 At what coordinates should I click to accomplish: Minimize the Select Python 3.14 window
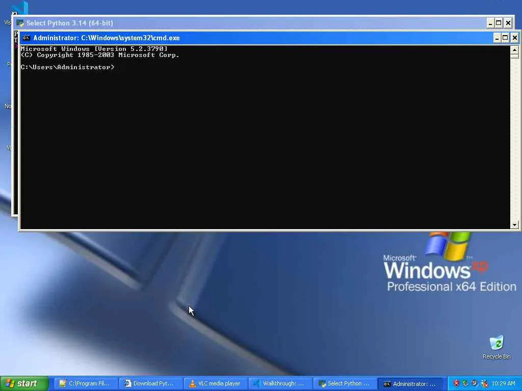tap(490, 23)
